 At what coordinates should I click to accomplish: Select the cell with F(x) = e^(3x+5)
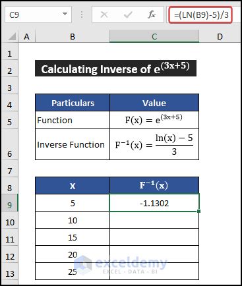pos(154,120)
